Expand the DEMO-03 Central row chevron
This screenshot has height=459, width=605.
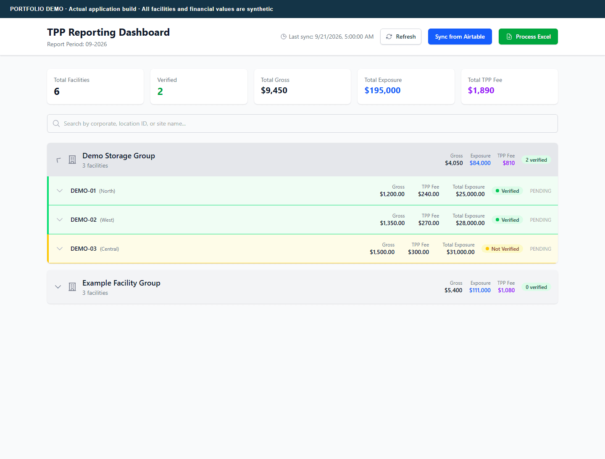tap(60, 249)
